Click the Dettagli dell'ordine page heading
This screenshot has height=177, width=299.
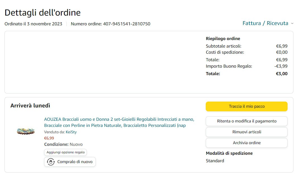coord(42,13)
